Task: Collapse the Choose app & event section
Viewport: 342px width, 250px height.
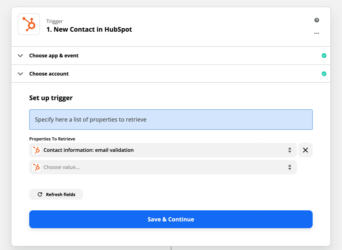Action: tap(20, 56)
